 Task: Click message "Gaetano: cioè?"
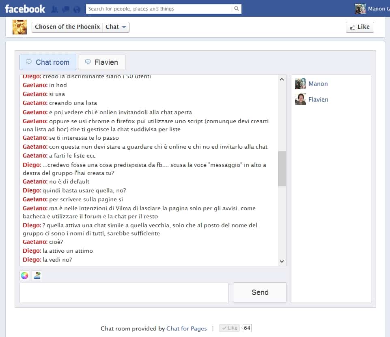coord(43,242)
